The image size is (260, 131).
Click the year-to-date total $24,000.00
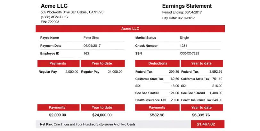(102, 115)
